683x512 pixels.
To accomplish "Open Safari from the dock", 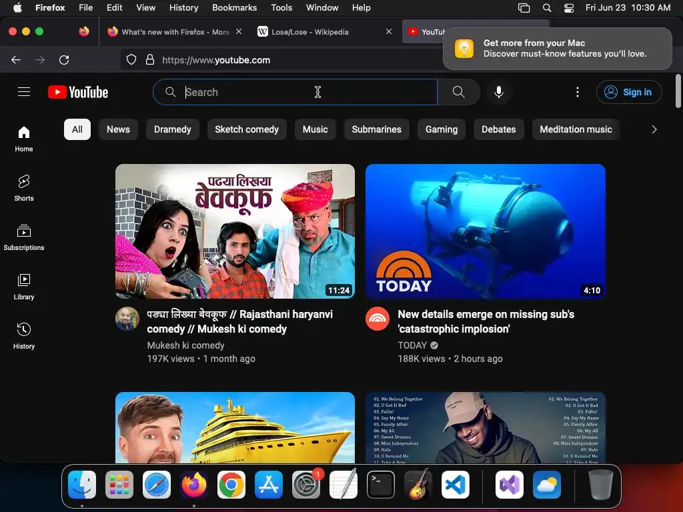I will (157, 485).
